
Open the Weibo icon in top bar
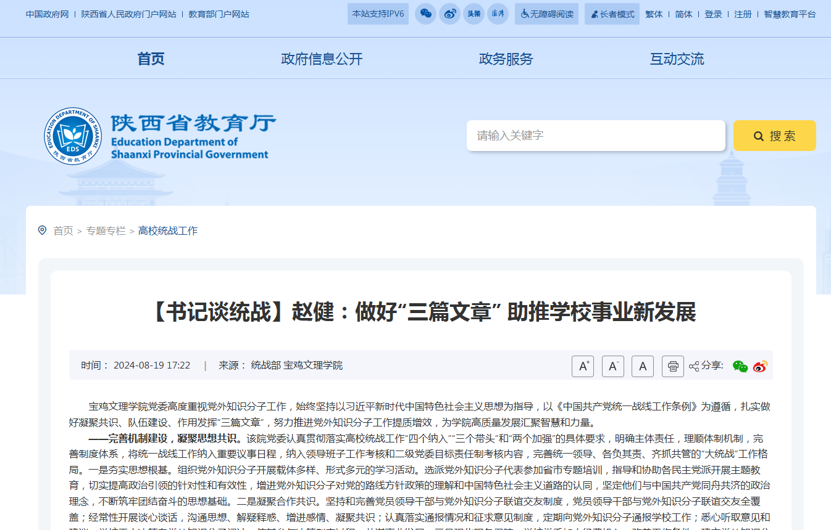[450, 14]
